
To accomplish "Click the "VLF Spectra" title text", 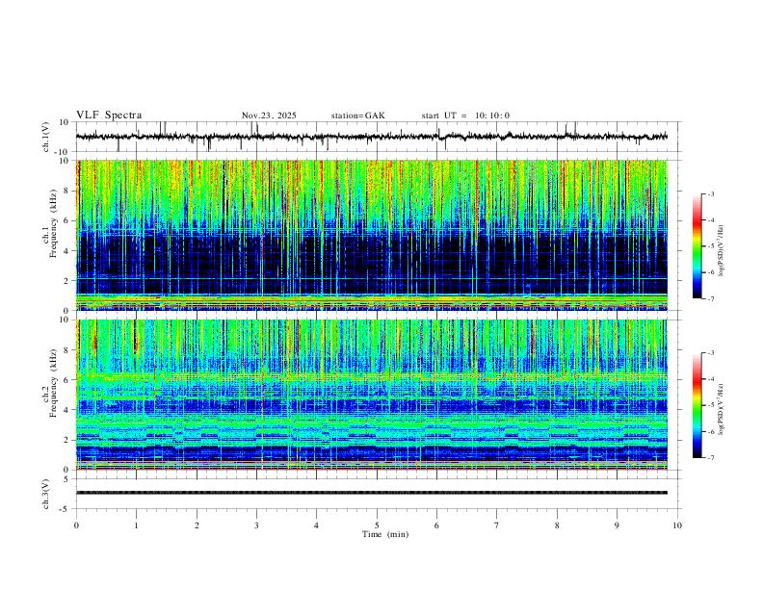I will pos(109,115).
